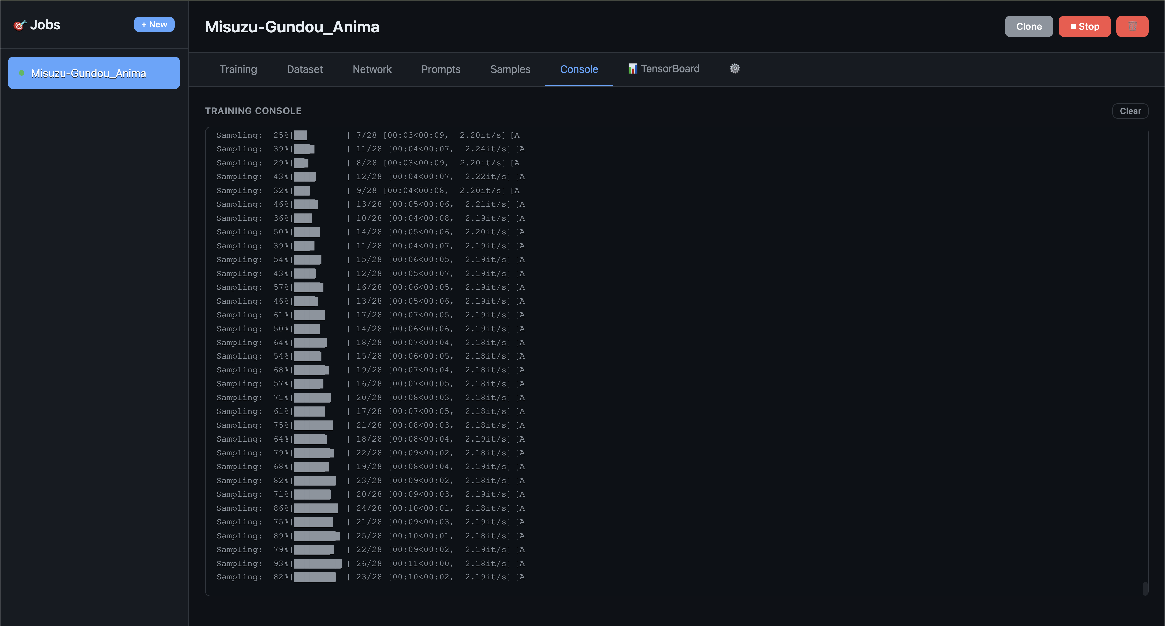This screenshot has height=626, width=1165.
Task: Select the Prompts tab
Action: 441,69
